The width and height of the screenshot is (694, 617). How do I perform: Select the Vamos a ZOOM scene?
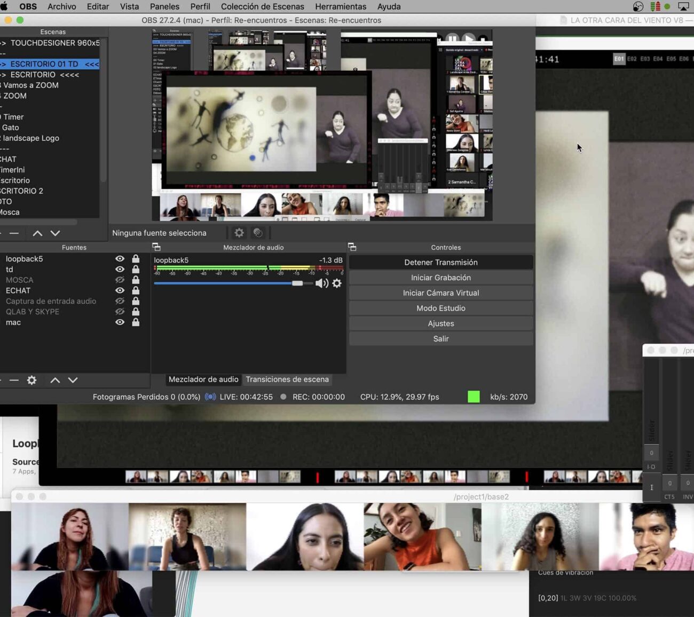(31, 85)
